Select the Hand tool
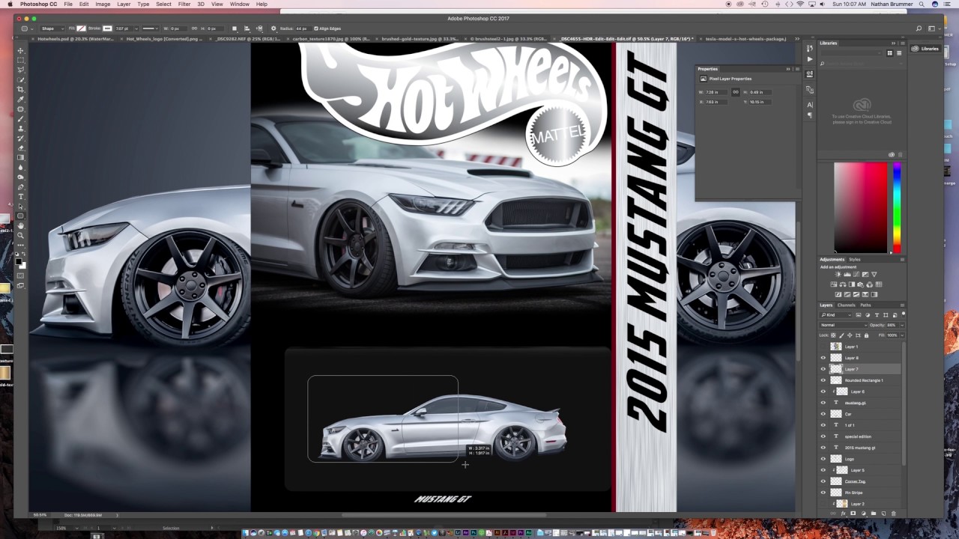This screenshot has height=539, width=959. click(20, 226)
